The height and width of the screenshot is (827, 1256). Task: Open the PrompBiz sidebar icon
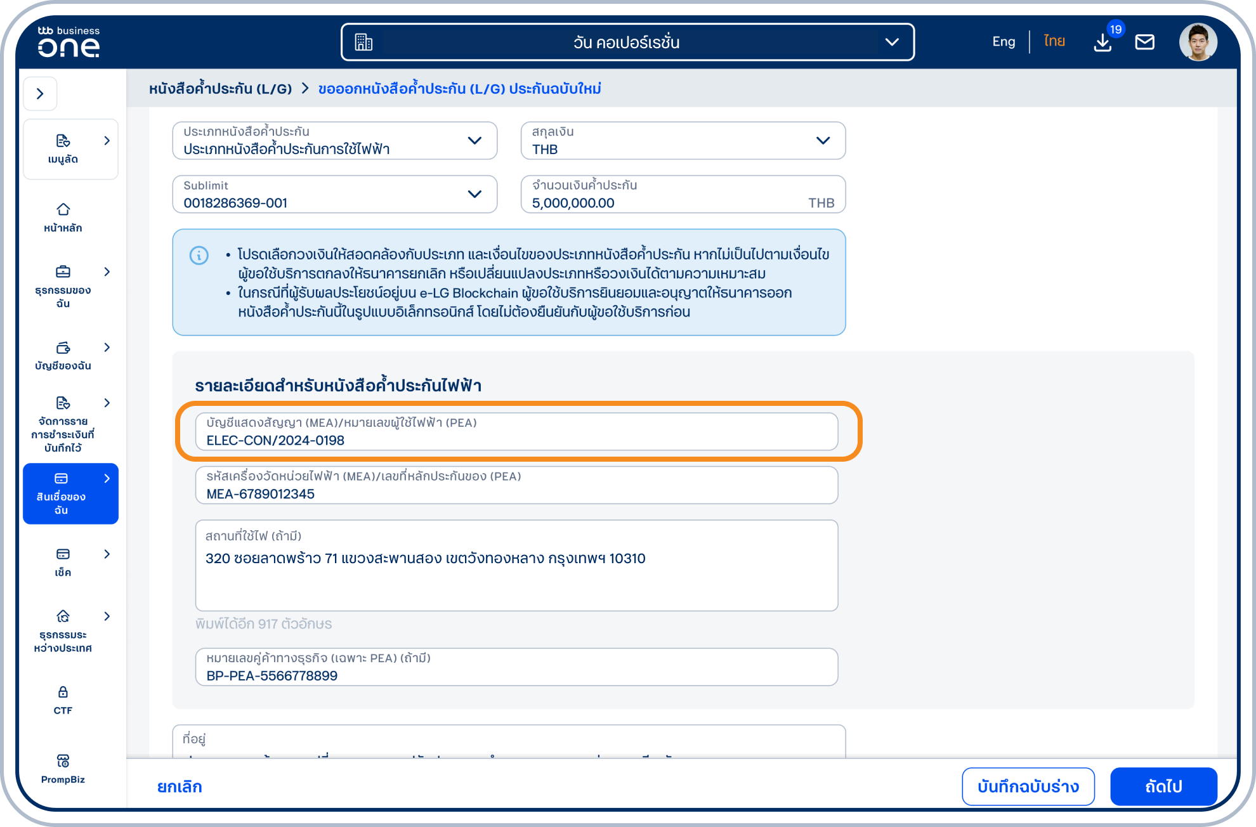click(x=63, y=761)
